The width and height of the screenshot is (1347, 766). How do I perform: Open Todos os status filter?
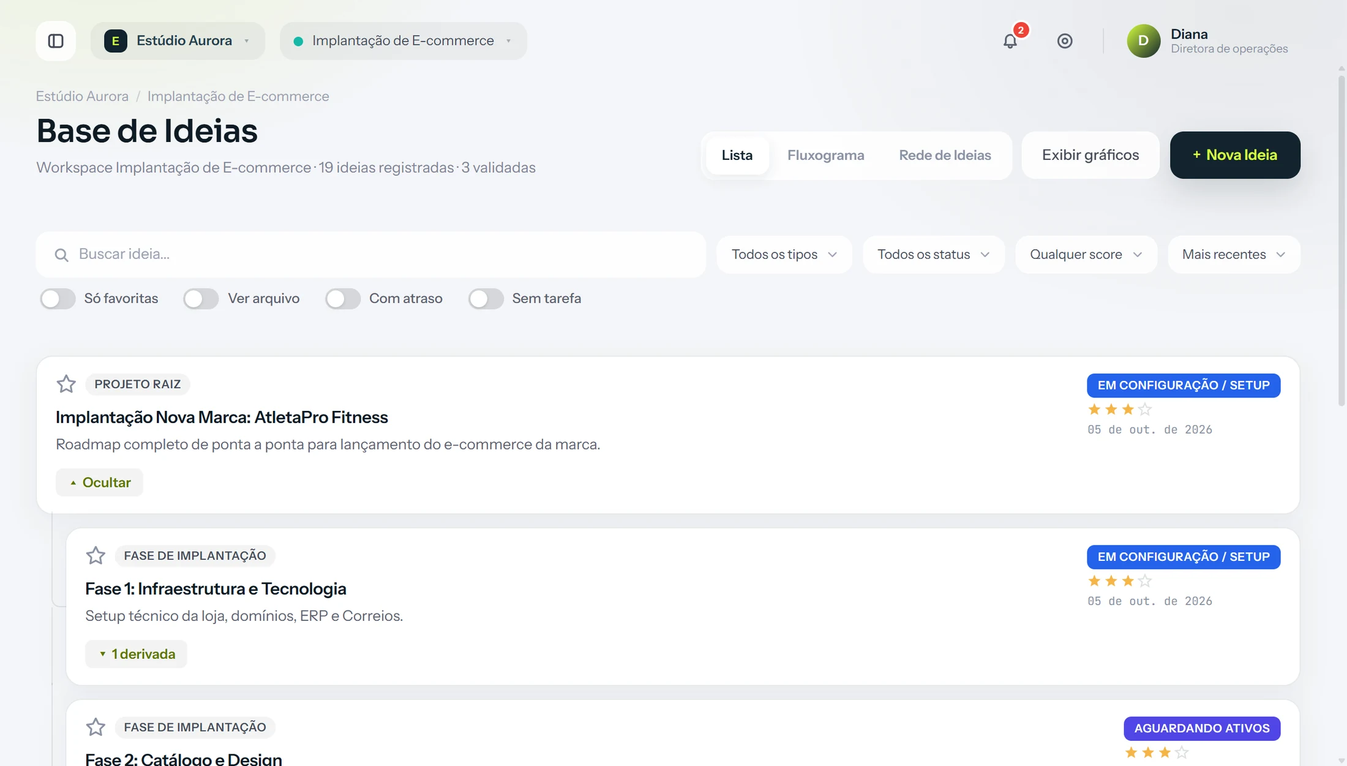coord(934,255)
